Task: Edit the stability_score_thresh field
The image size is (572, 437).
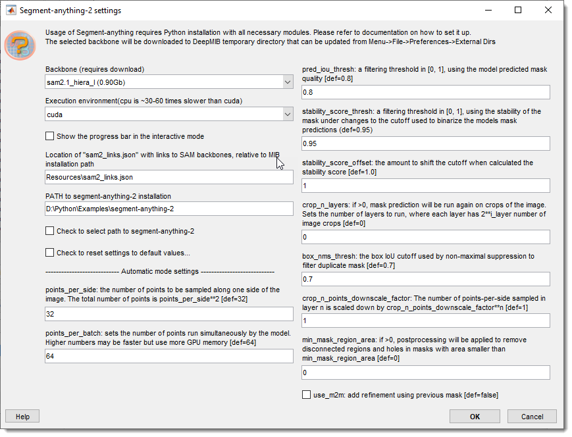Action: (x=425, y=143)
